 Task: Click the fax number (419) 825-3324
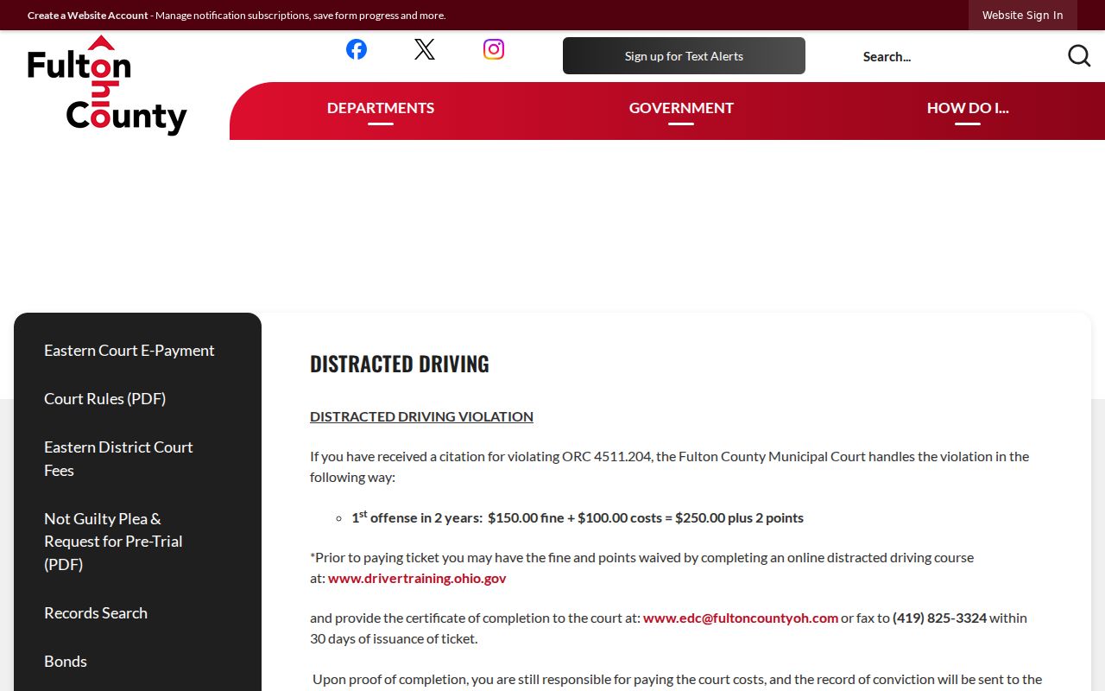click(x=939, y=618)
